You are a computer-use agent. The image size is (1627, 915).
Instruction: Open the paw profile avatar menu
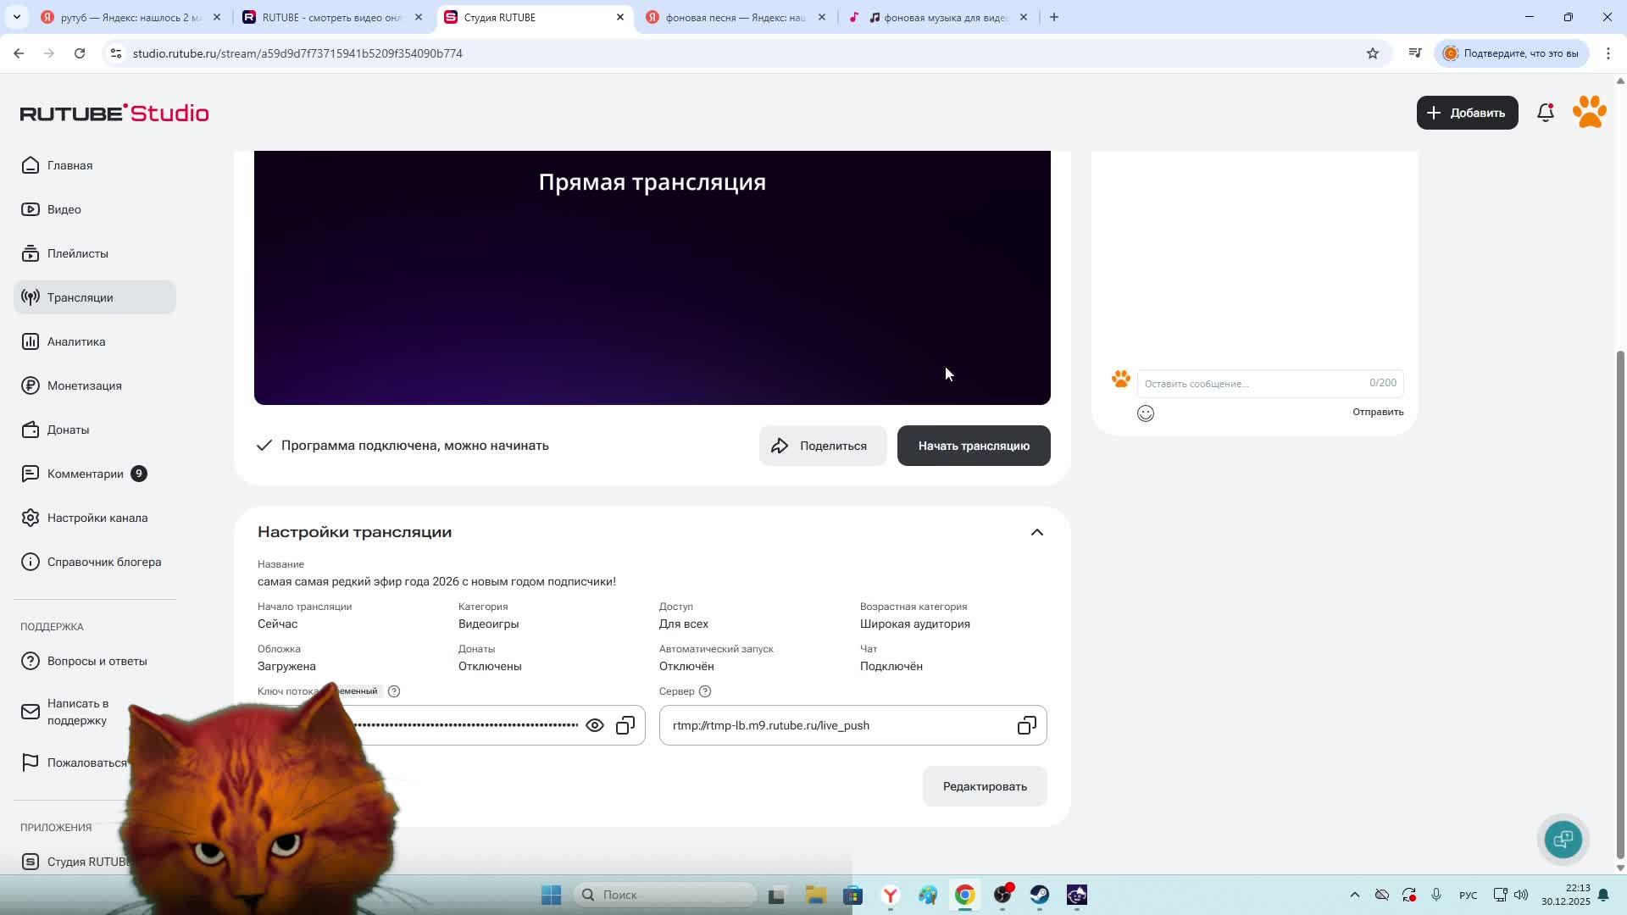1590,113
